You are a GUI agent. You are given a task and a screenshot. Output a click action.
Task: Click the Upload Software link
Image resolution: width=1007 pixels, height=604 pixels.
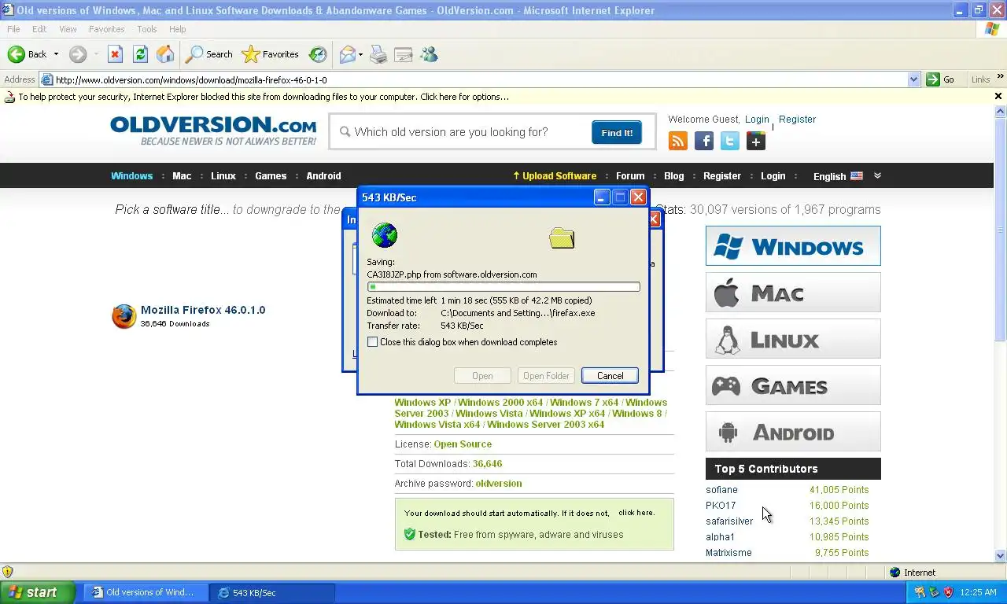555,176
